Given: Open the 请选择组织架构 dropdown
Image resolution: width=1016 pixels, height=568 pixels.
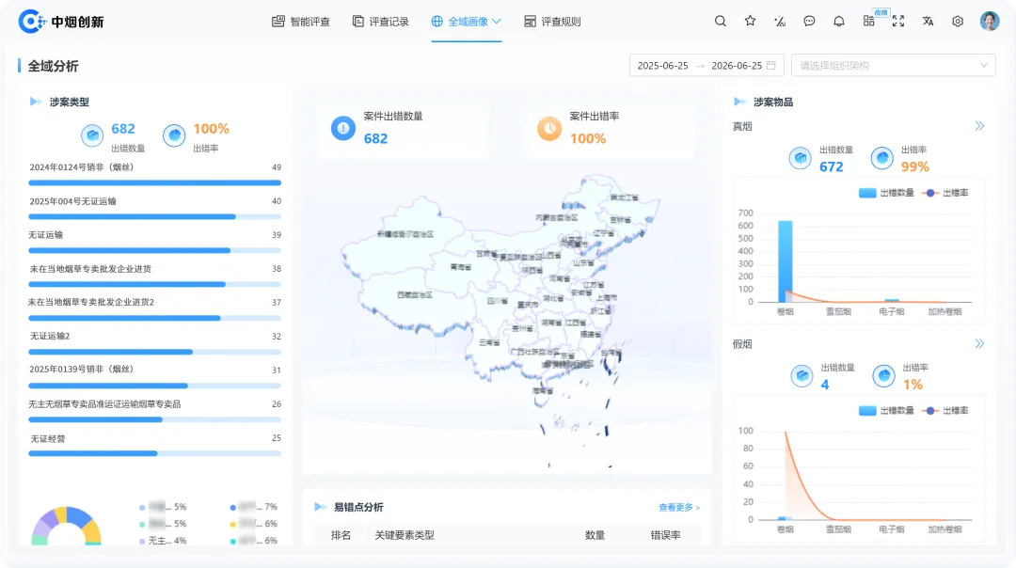Looking at the screenshot, I should (893, 66).
